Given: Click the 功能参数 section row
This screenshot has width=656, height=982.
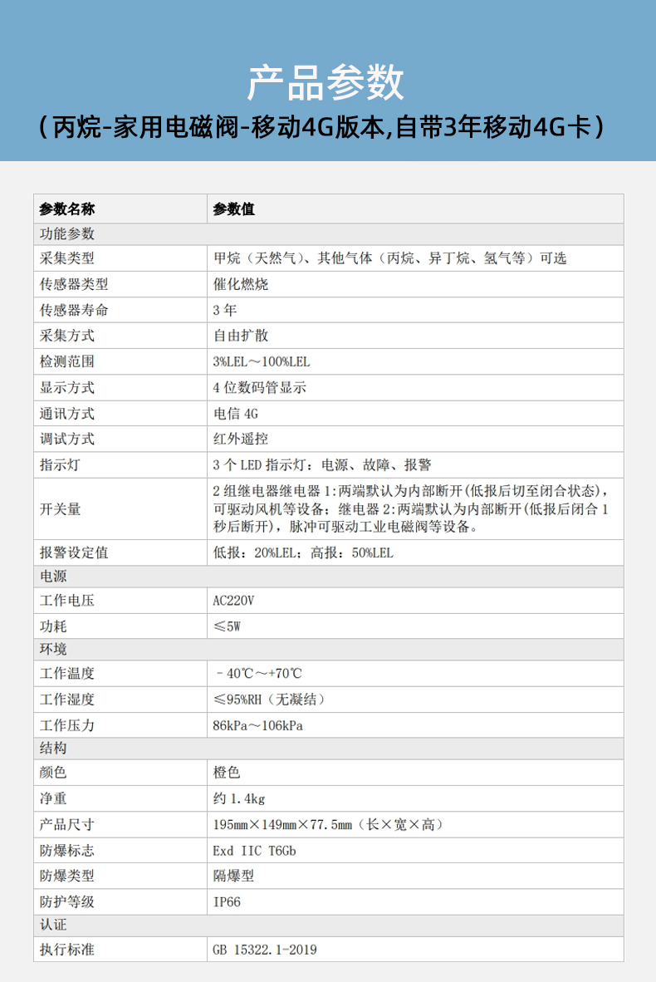Looking at the screenshot, I should (x=67, y=234).
